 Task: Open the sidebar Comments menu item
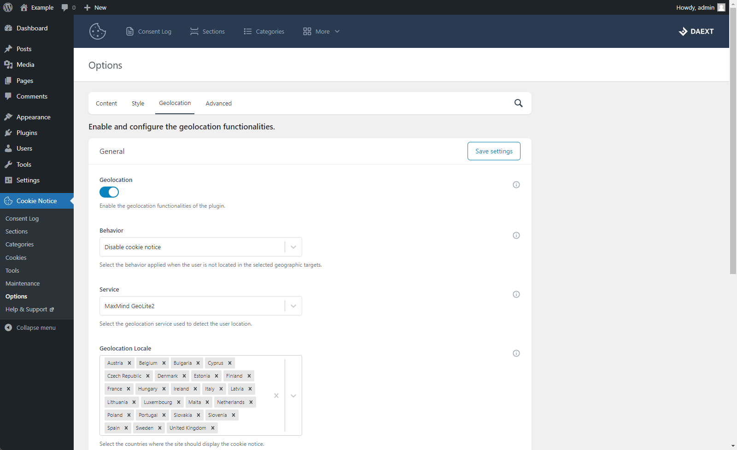tap(37, 96)
